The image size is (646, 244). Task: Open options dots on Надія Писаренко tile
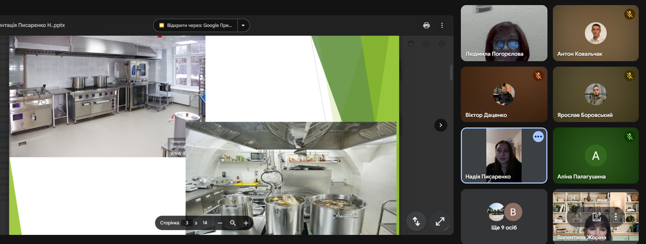click(x=538, y=137)
